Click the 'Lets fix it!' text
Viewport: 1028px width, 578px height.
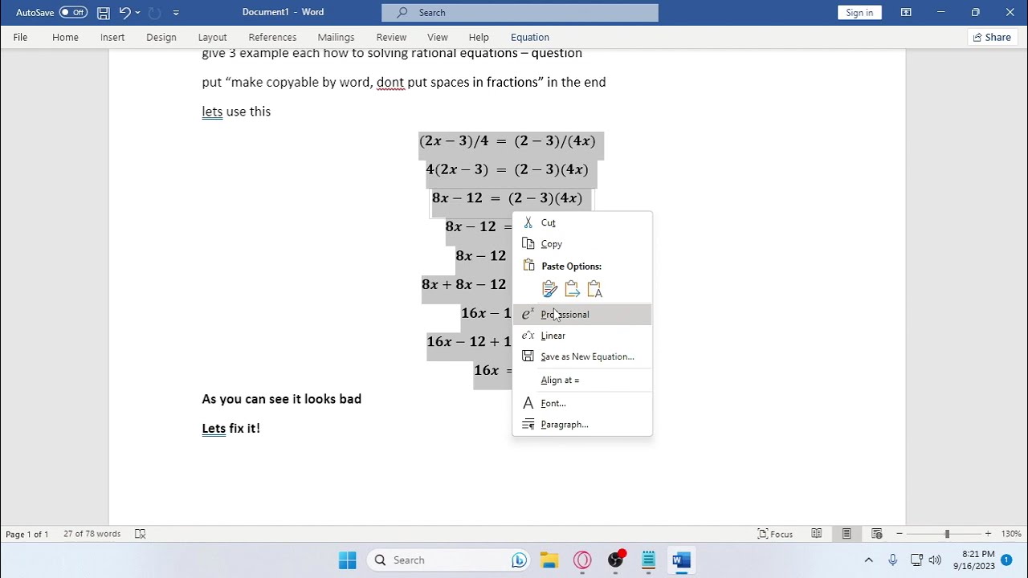(231, 429)
